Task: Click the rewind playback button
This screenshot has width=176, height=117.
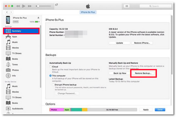Action: [x=18, y=6]
